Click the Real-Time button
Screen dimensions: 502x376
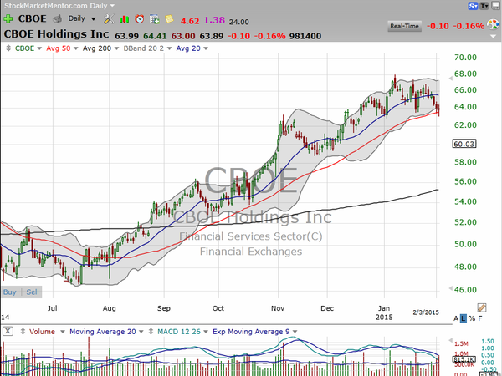tap(404, 26)
